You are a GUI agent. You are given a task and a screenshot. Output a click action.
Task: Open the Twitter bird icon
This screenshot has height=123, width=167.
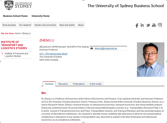(x=148, y=25)
